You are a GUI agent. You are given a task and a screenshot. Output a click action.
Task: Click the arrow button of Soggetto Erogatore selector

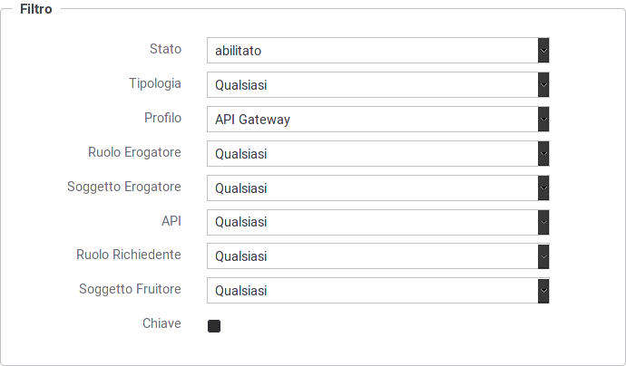pyautogui.click(x=543, y=188)
